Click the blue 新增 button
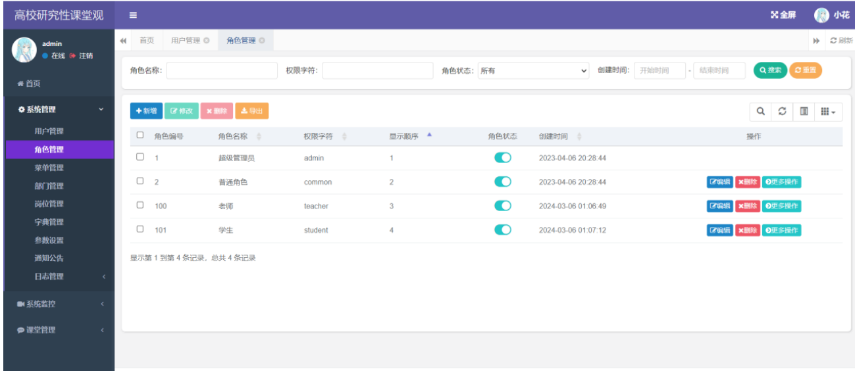This screenshot has width=855, height=371. tap(146, 111)
